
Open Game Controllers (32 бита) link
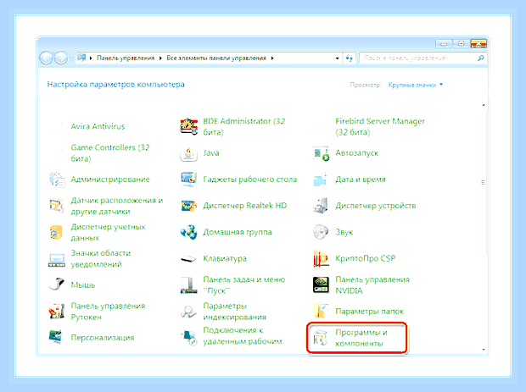110,153
